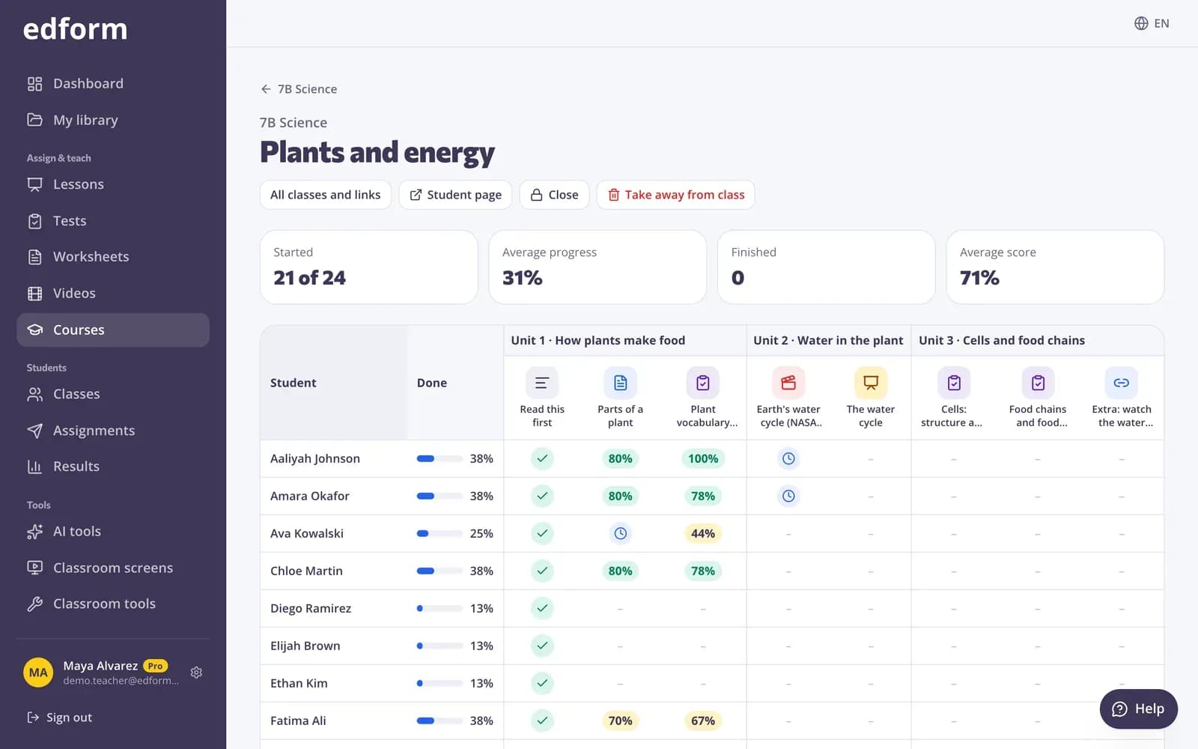Open Food chains and food test icon
The image size is (1198, 749).
point(1038,383)
